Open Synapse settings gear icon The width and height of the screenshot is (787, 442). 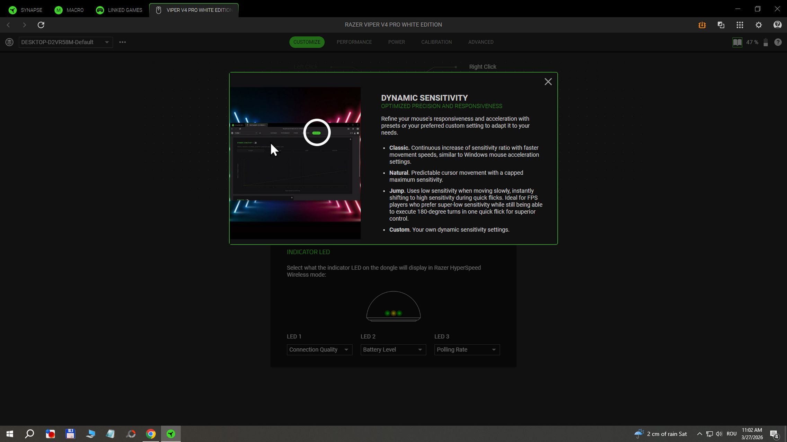coord(759,25)
